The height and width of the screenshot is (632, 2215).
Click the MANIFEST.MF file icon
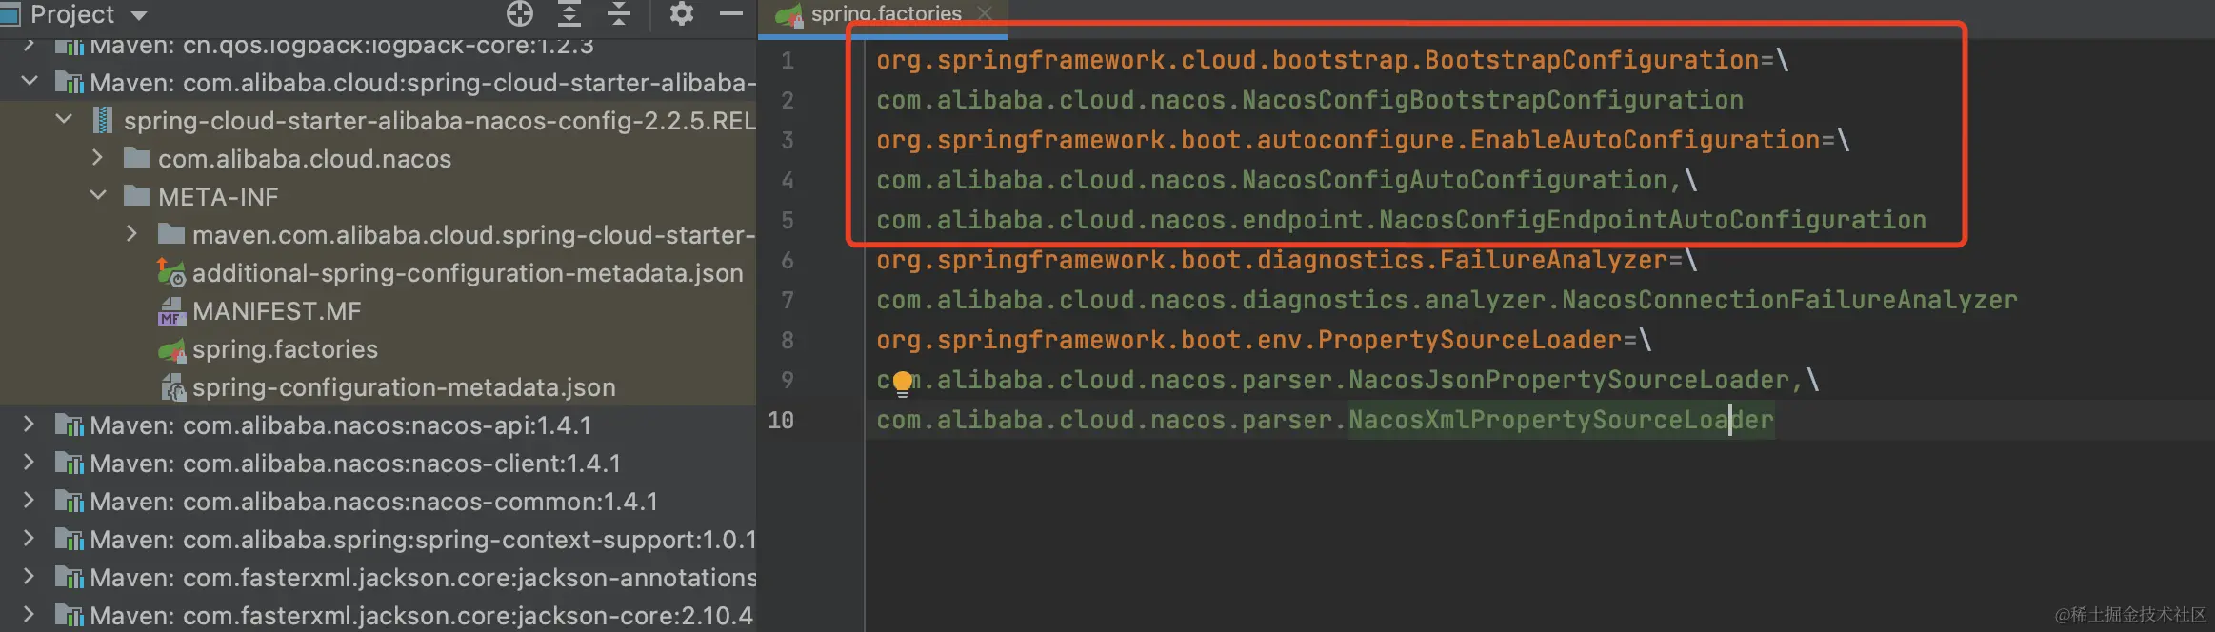(x=171, y=311)
